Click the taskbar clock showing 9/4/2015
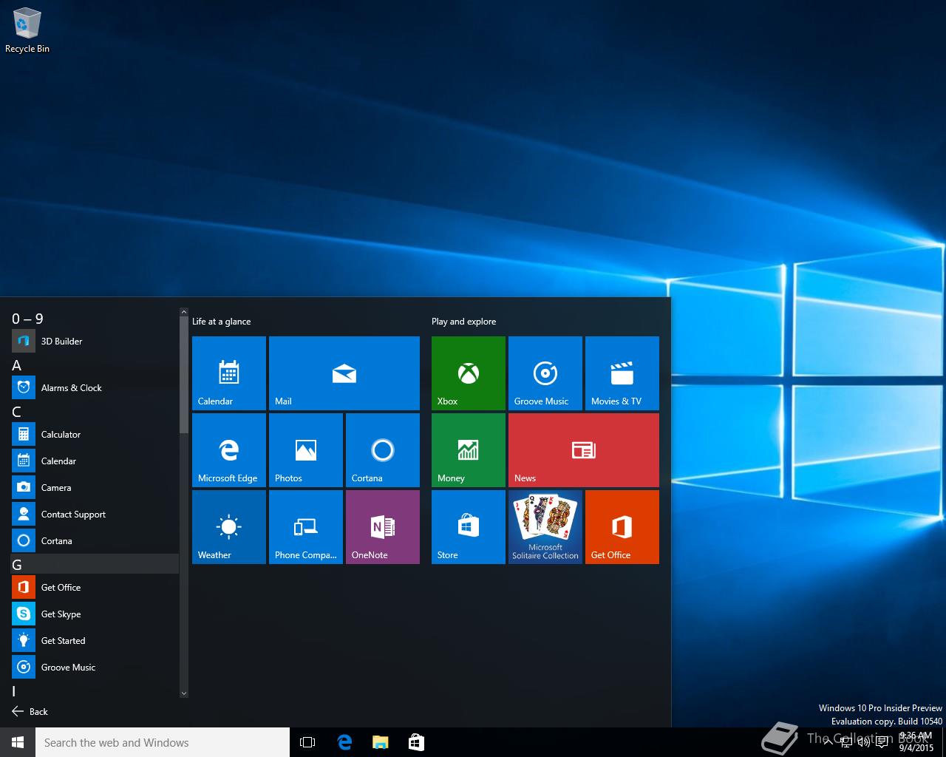Image resolution: width=946 pixels, height=757 pixels. (x=916, y=741)
